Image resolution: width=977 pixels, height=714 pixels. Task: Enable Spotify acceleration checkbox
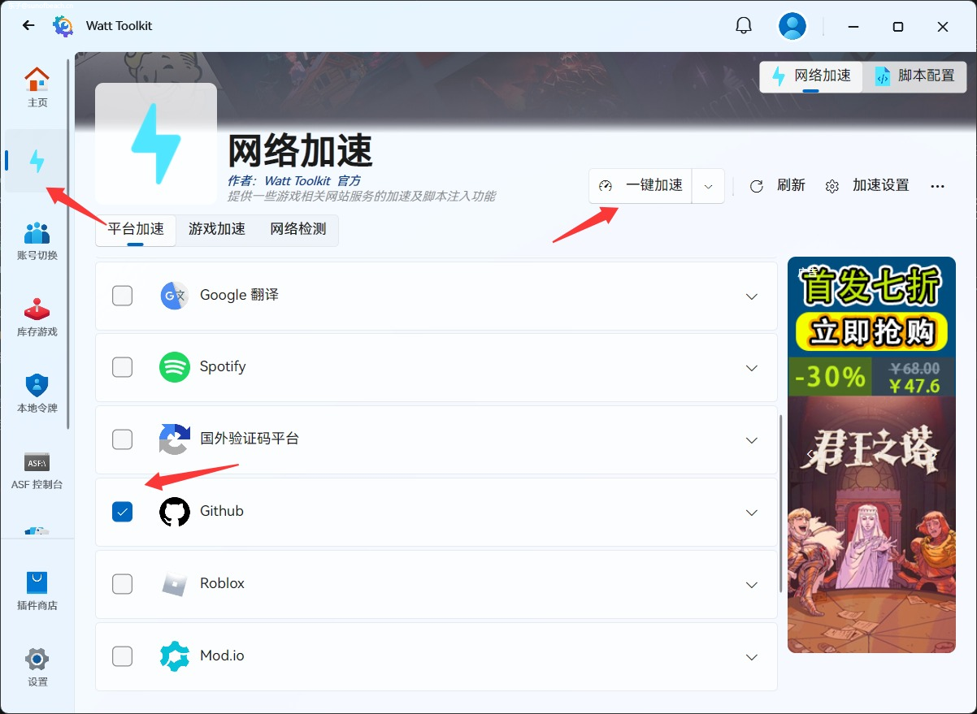[122, 367]
